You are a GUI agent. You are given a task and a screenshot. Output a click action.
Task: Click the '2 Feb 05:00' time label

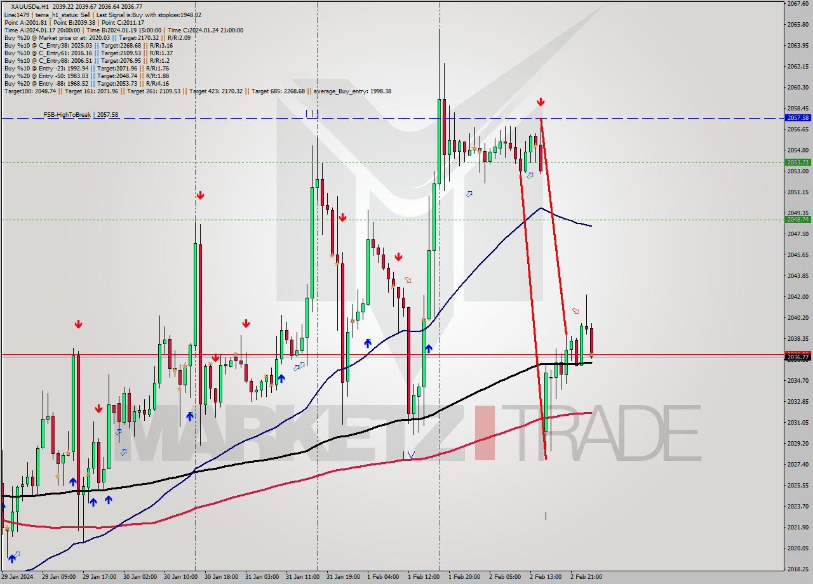[505, 577]
